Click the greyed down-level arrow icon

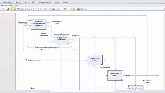[x=36, y=9]
